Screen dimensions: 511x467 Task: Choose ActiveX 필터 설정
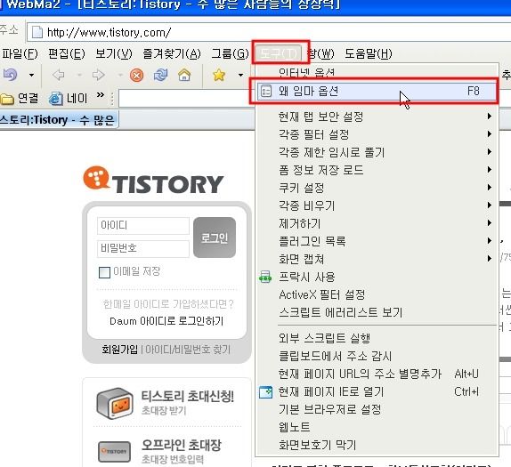click(377, 294)
